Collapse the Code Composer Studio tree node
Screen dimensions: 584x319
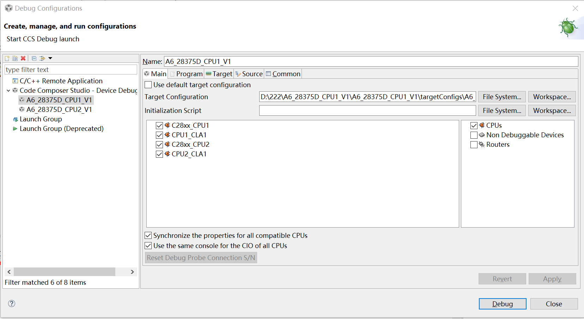8,91
